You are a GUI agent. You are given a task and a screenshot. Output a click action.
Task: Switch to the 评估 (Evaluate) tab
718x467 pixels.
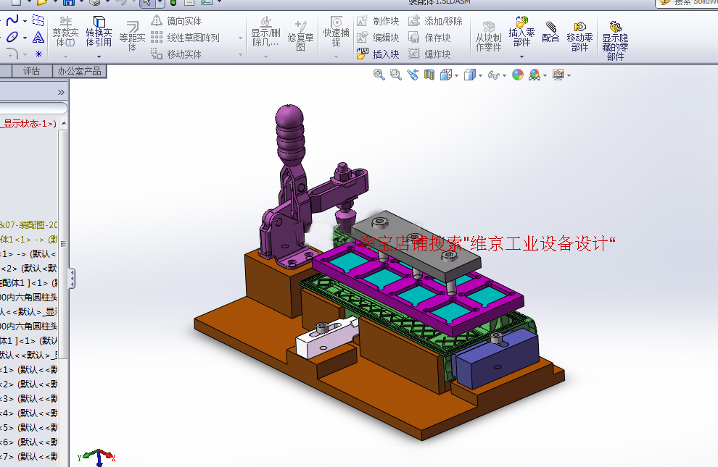[32, 71]
